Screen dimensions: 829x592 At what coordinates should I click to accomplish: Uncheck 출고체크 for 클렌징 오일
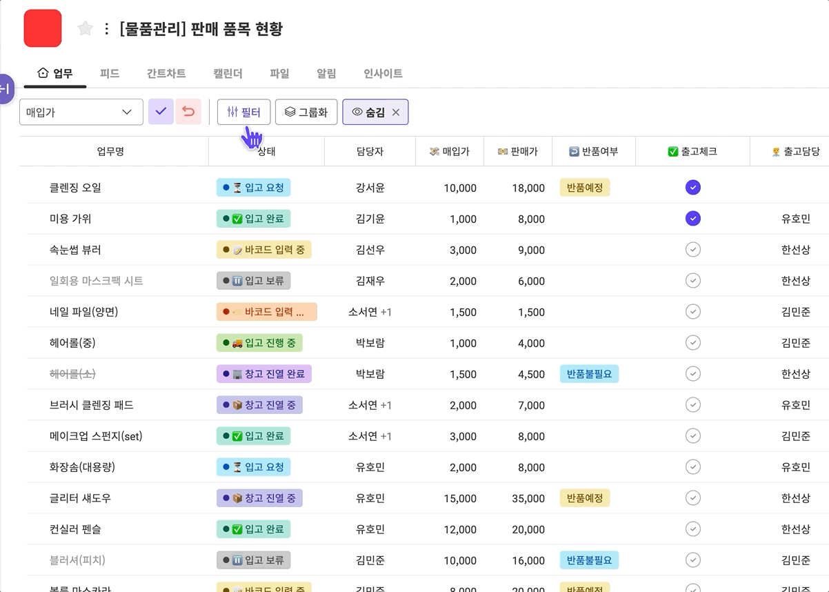click(x=692, y=188)
